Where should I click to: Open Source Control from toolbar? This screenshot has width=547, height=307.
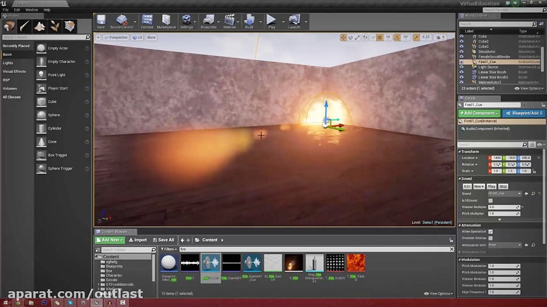tap(122, 21)
